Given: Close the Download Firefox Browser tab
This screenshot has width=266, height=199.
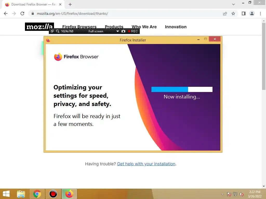Looking at the screenshot, I should point(60,4).
